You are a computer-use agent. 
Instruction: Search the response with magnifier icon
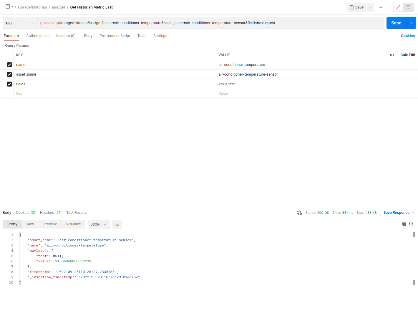pos(411,224)
